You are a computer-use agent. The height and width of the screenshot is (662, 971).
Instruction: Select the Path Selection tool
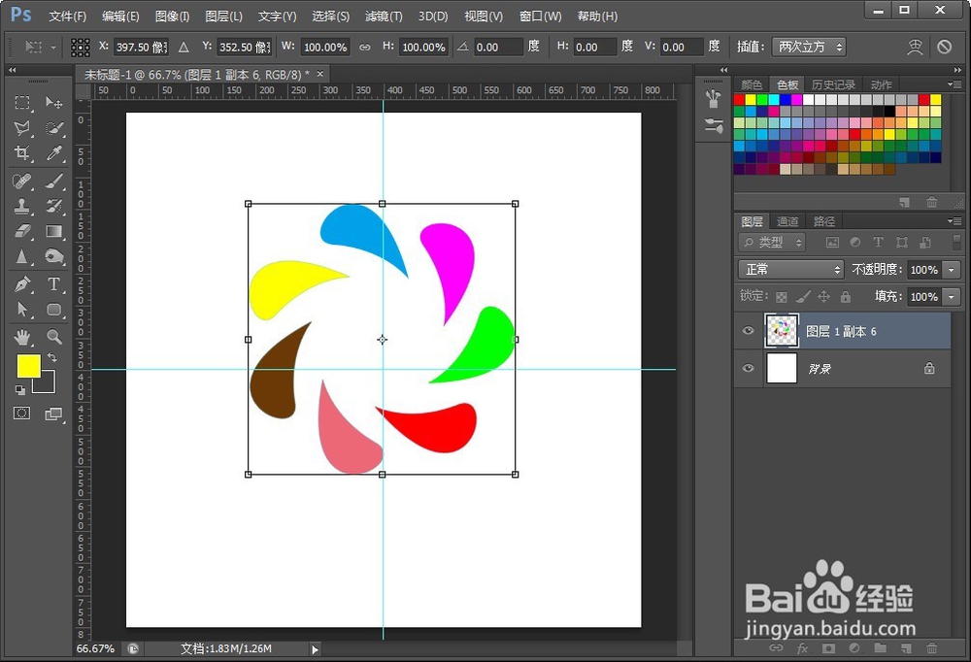pyautogui.click(x=22, y=309)
